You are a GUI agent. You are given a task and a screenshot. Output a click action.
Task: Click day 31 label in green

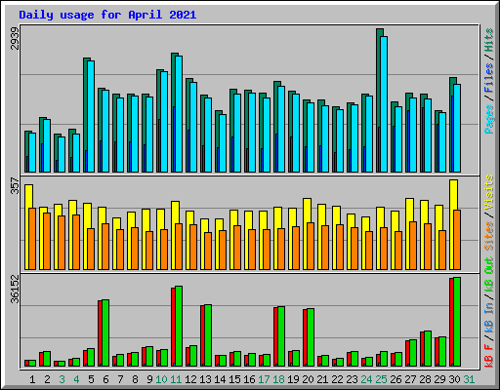click(469, 379)
